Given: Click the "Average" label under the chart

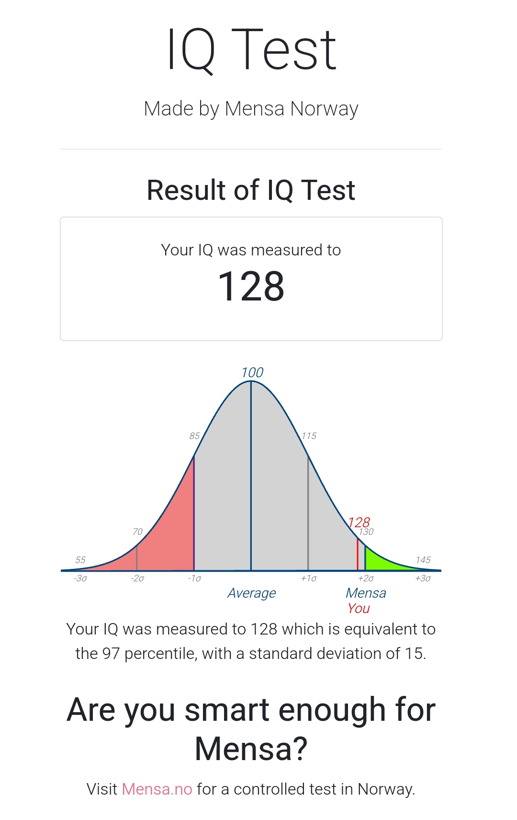Looking at the screenshot, I should [252, 593].
